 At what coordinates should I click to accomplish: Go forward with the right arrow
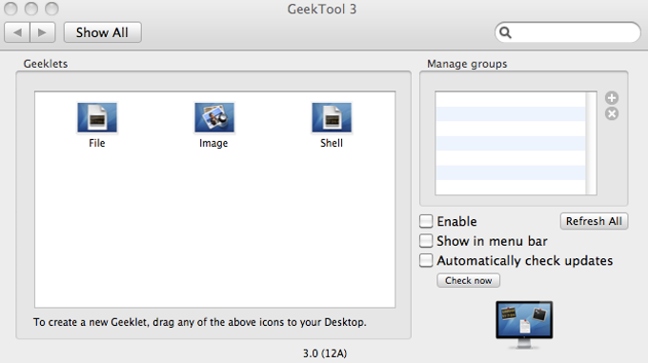(43, 32)
